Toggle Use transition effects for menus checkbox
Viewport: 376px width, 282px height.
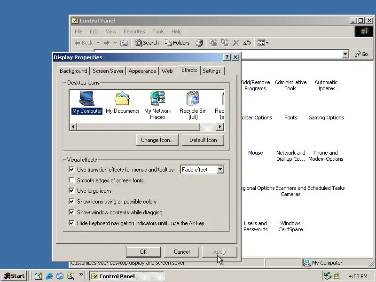[71, 170]
